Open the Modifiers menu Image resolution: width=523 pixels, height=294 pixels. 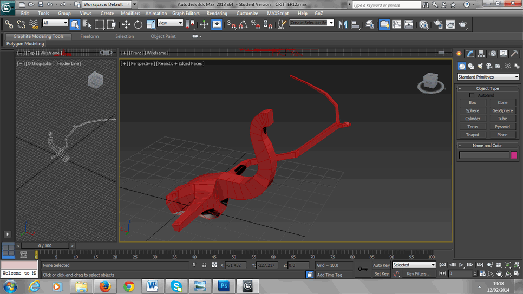(x=130, y=13)
